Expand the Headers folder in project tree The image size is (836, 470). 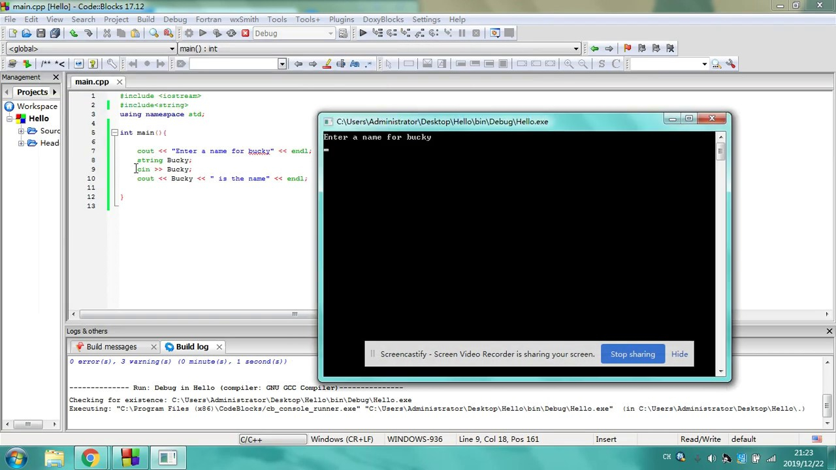coord(21,143)
